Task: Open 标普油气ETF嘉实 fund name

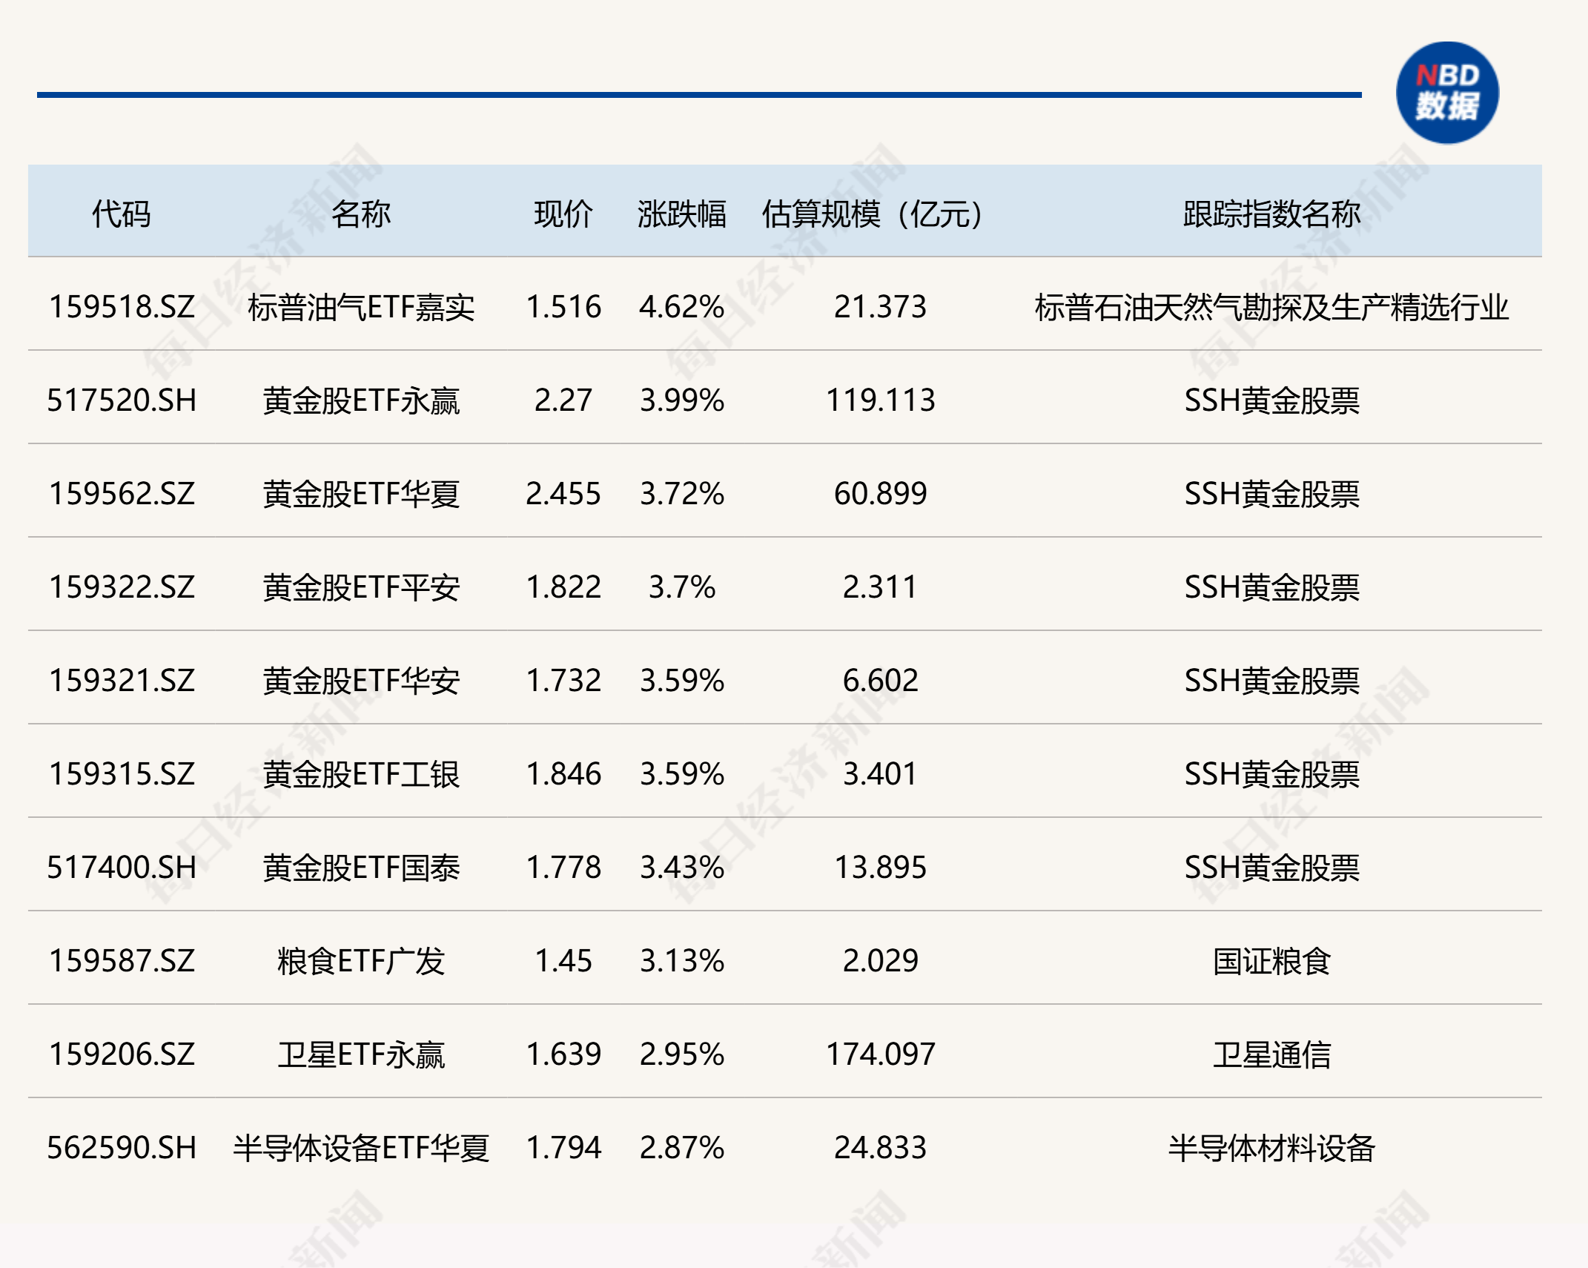Action: tap(361, 307)
